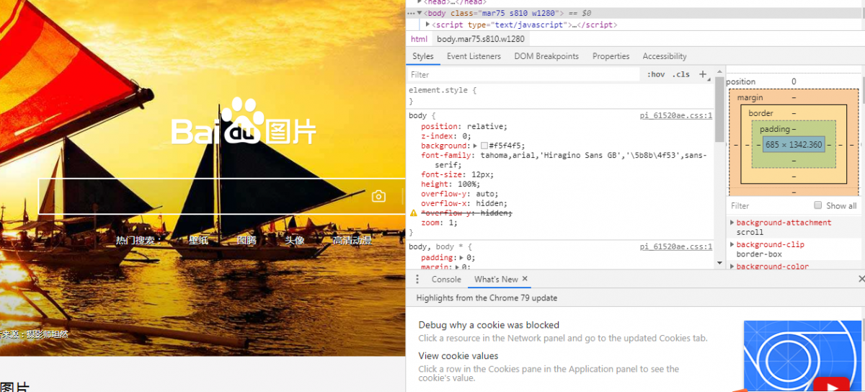865x392 pixels.
Task: Click the 来源 photo credit text
Action: 34,334
